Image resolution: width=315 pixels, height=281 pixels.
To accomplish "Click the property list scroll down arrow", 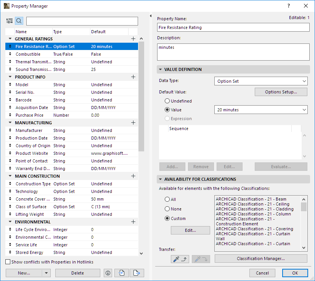I will coord(141,254).
